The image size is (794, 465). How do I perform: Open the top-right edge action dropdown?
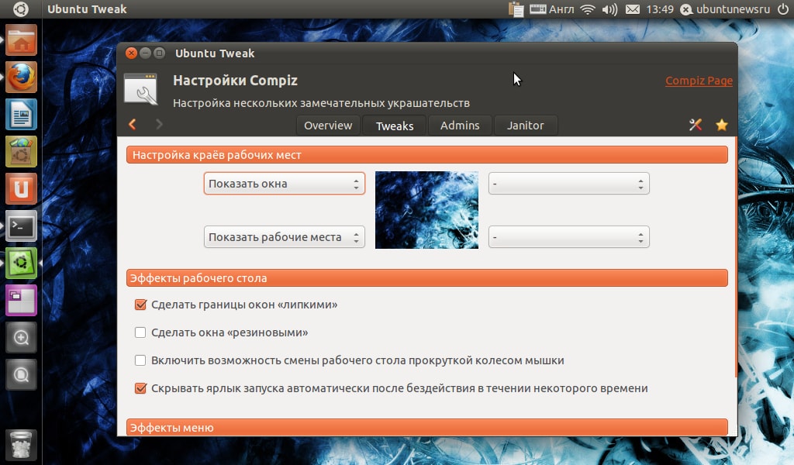[x=568, y=184]
